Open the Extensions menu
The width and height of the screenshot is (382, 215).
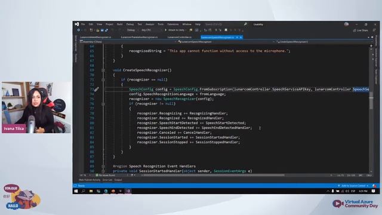tap(173, 24)
